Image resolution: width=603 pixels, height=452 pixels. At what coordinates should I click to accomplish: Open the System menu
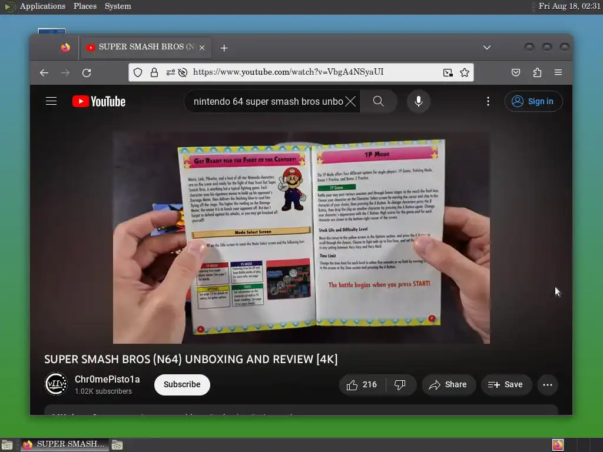pos(118,6)
